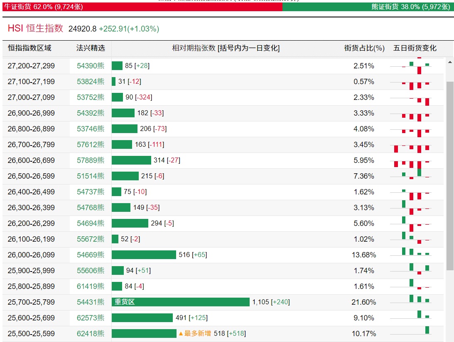Click the 街货占比(%) column header
This screenshot has height=342, width=454.
click(364, 48)
